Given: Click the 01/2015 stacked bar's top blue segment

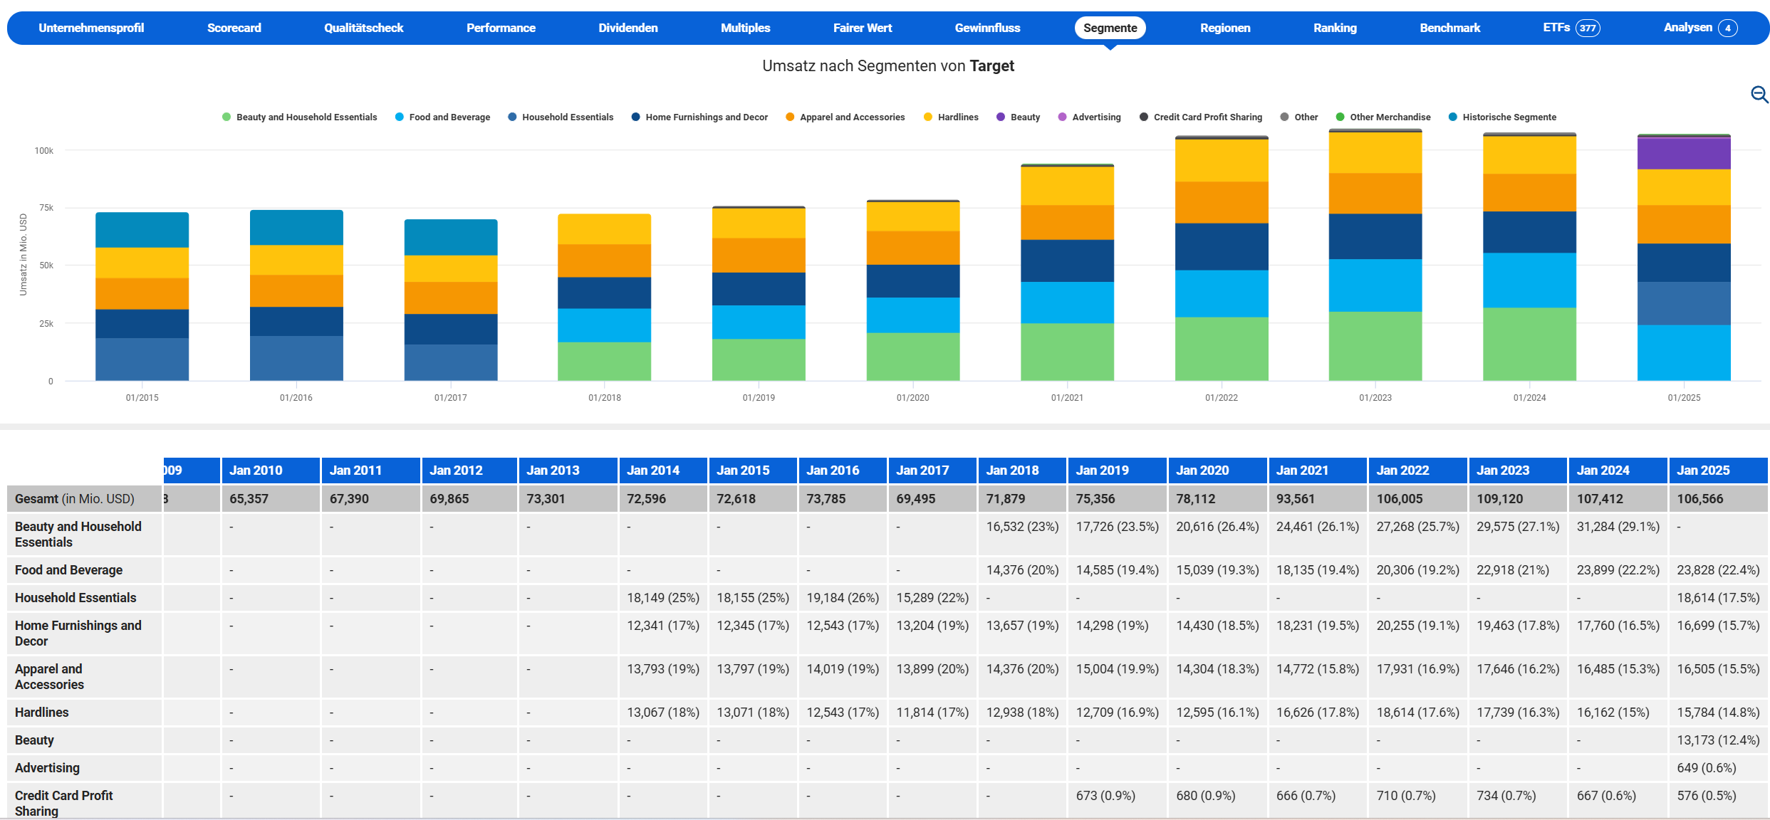Looking at the screenshot, I should 142,230.
